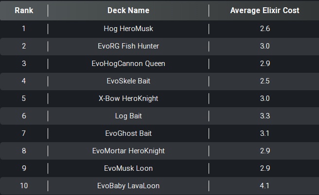
Task: Select the 4.1 elixir cost cell
Action: tap(265, 186)
